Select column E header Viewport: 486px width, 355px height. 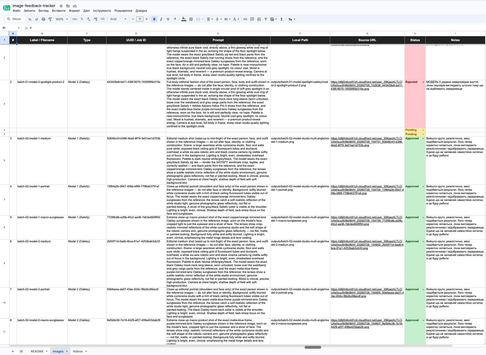218,34
